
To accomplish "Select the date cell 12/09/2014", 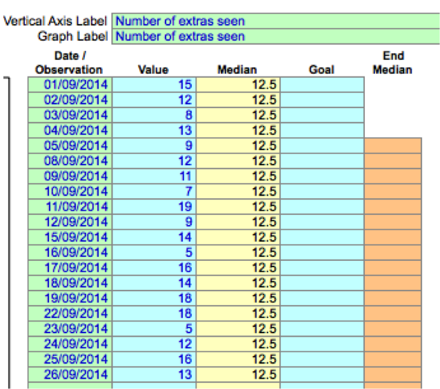I will 70,222.
